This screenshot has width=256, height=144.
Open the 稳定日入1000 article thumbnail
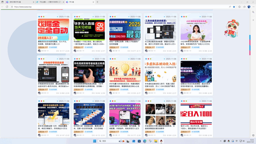click(x=196, y=114)
